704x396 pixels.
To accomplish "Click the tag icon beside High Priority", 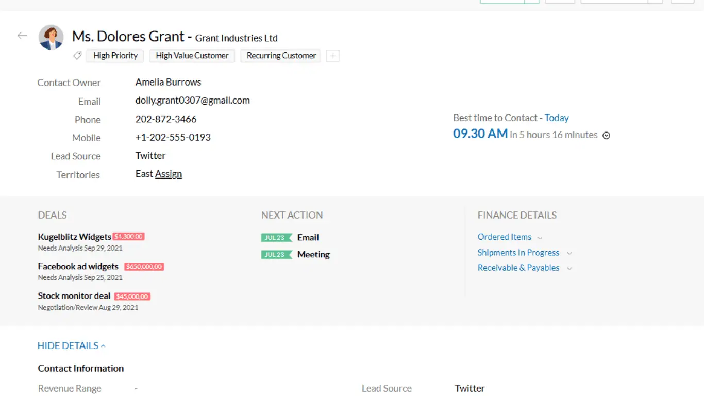I will click(x=77, y=56).
